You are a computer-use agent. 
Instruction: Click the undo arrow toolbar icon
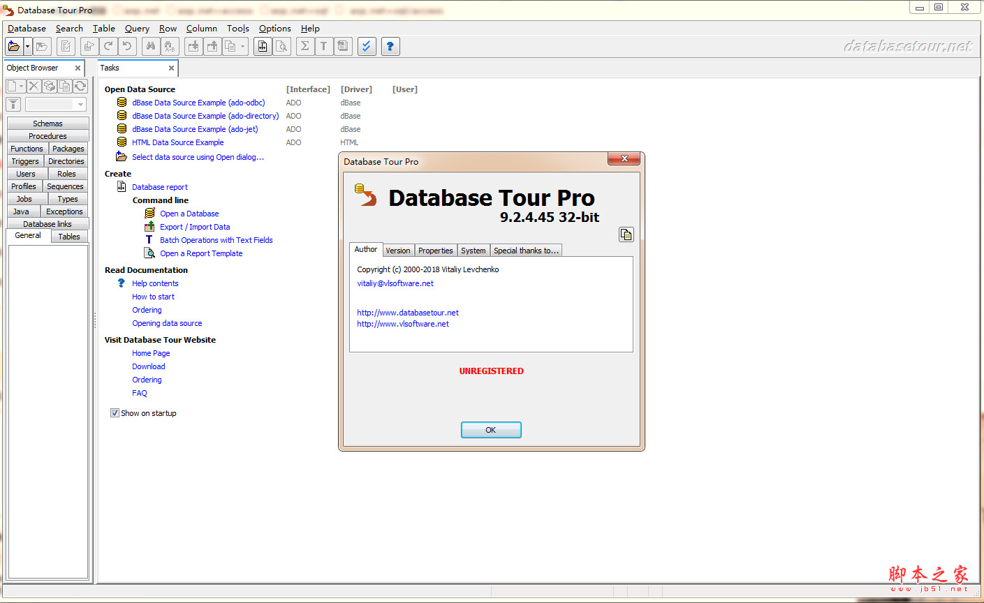[127, 47]
